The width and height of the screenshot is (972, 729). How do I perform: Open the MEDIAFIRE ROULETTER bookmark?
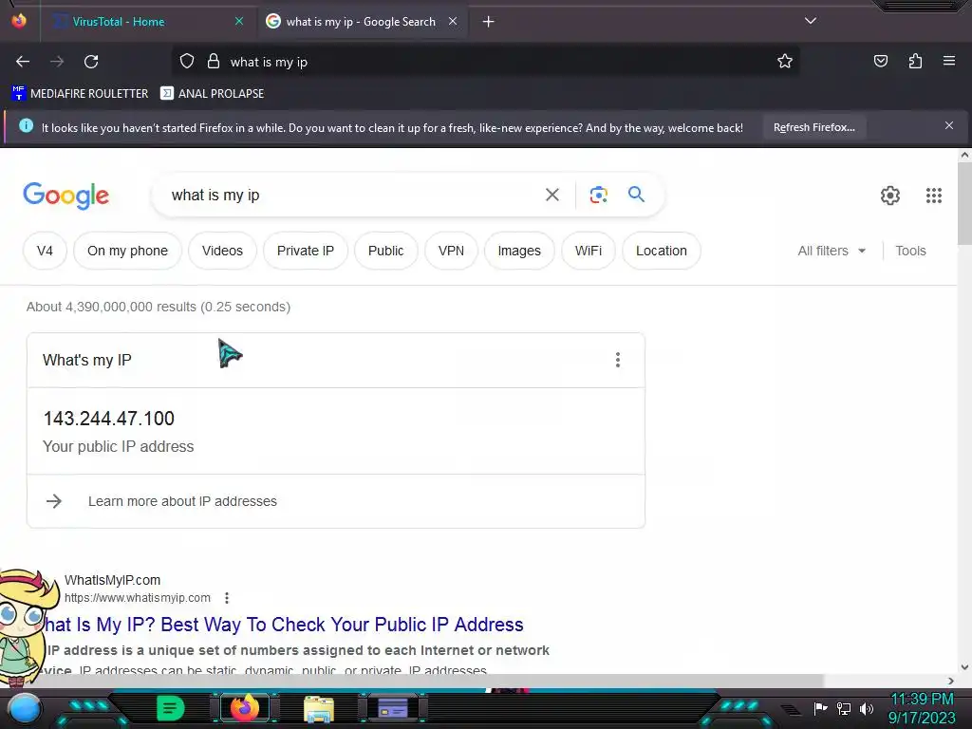click(80, 94)
